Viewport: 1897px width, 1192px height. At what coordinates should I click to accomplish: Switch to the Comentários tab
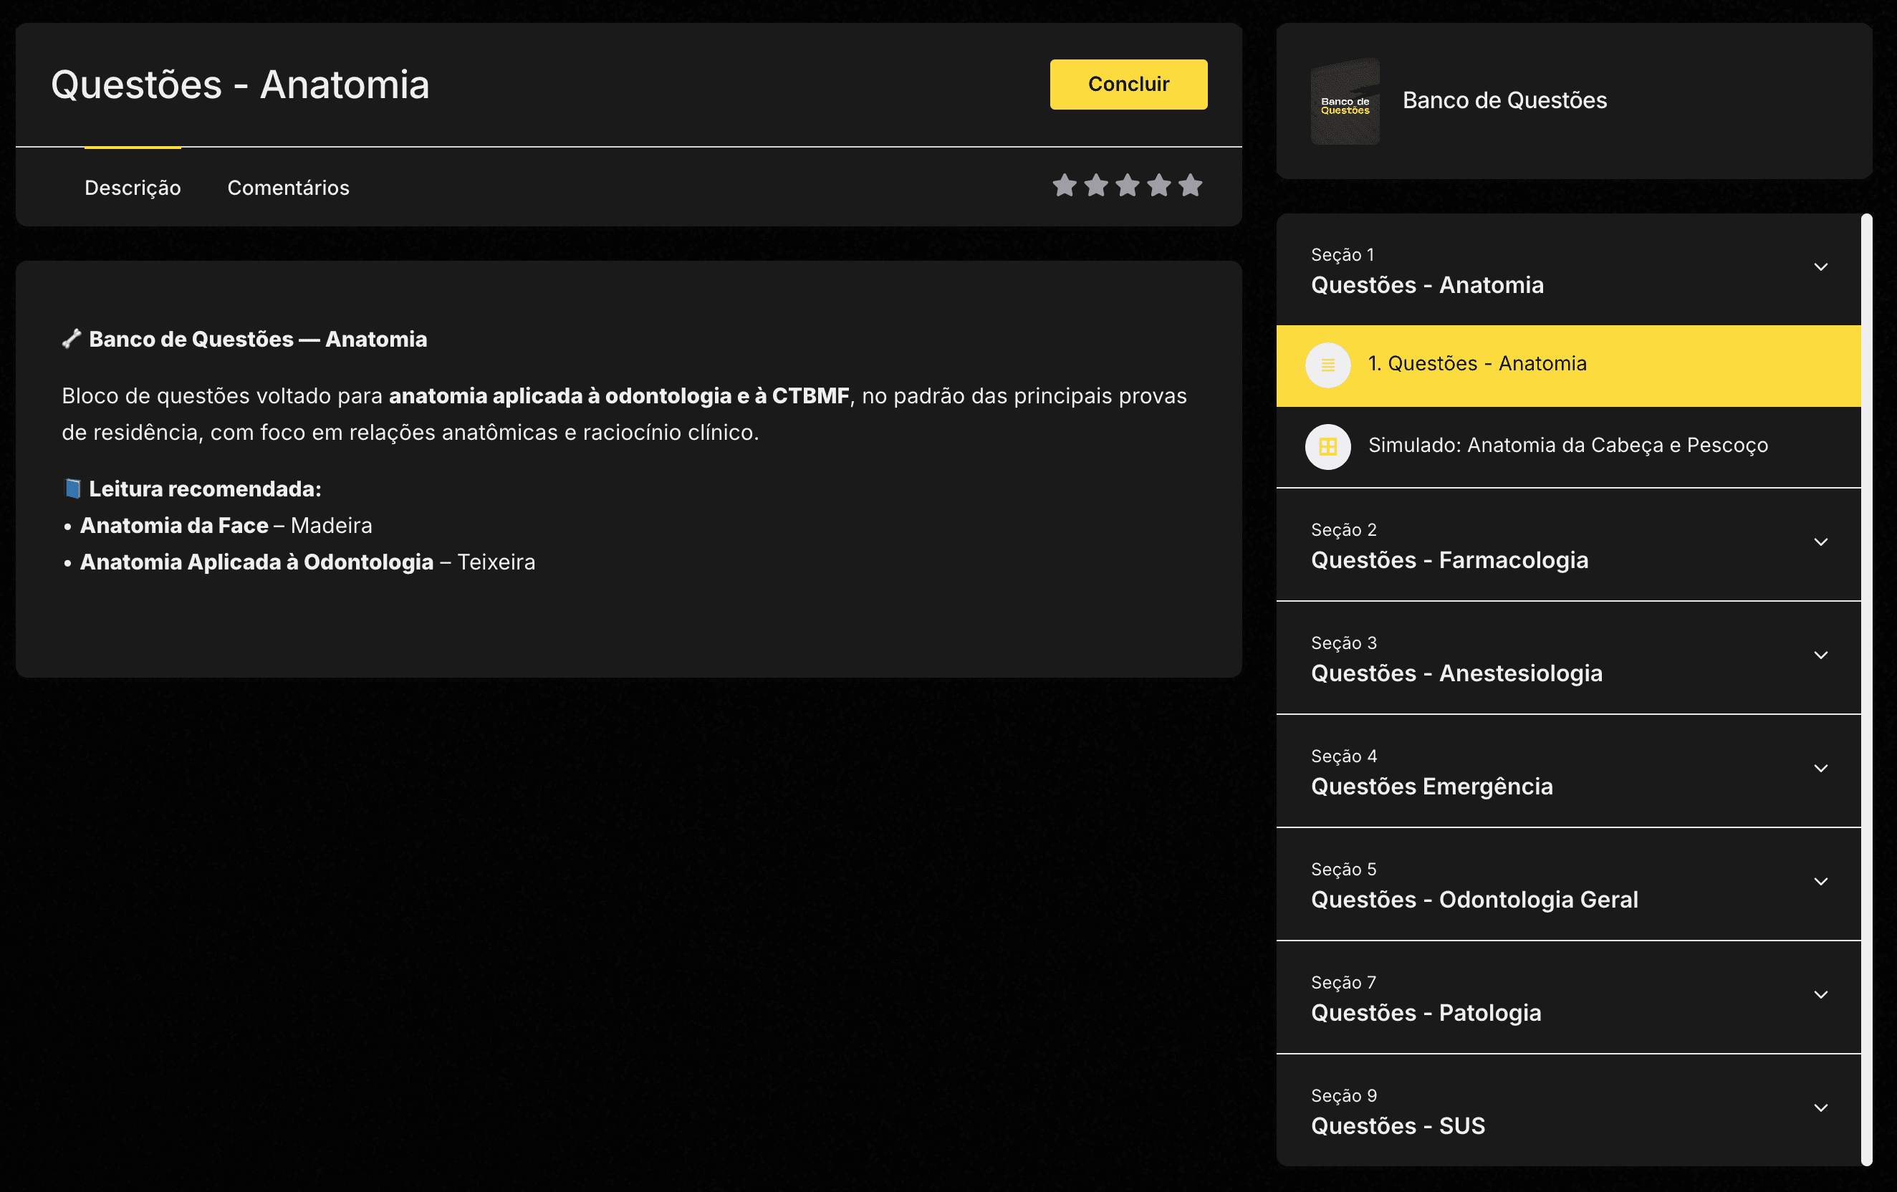[288, 188]
